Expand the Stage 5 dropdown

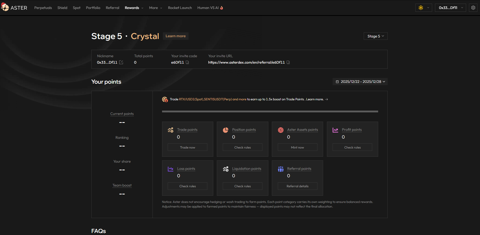click(375, 36)
